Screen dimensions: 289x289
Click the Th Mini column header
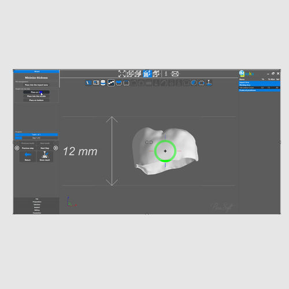point(271,79)
